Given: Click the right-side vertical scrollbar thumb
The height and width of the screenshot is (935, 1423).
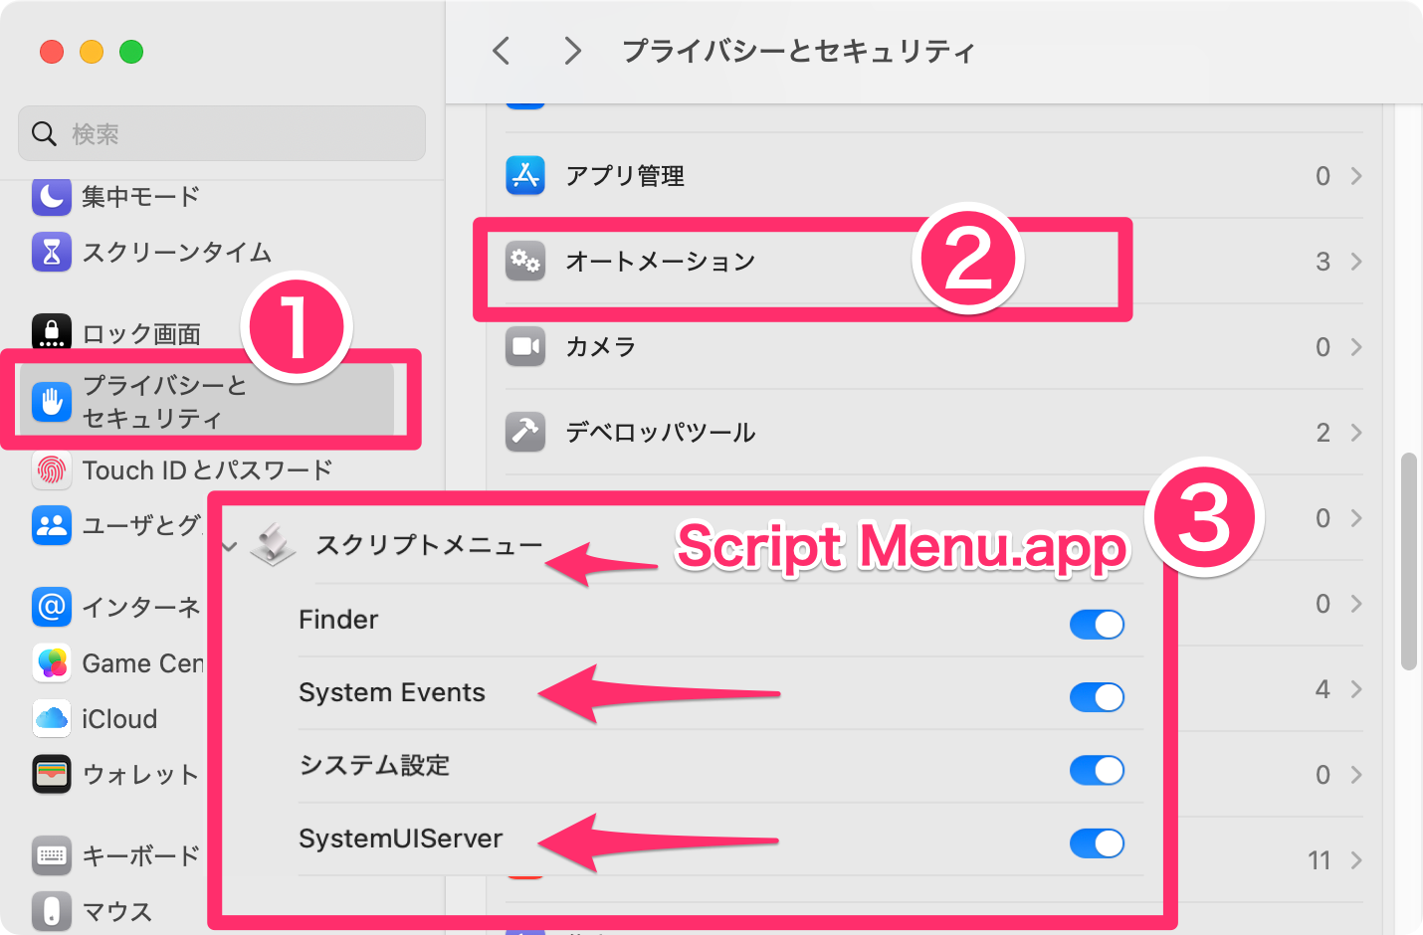Looking at the screenshot, I should pyautogui.click(x=1408, y=562).
